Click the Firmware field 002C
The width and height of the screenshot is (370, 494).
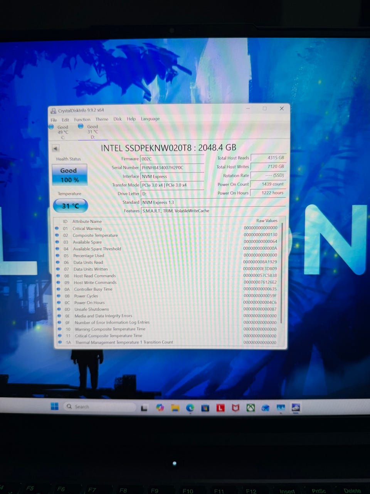[x=172, y=159]
